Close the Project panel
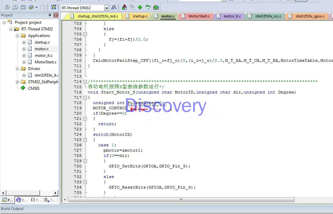Screen dimensions: 333x214 56,15
